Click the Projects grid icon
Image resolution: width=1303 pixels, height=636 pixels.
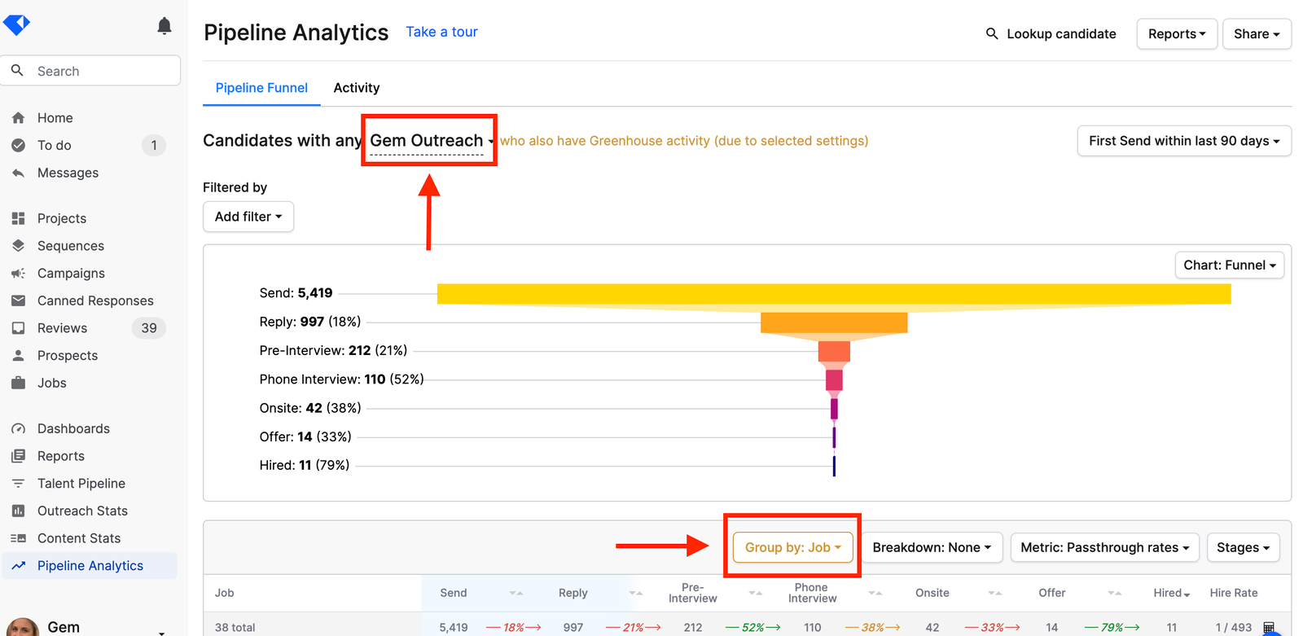click(x=18, y=218)
